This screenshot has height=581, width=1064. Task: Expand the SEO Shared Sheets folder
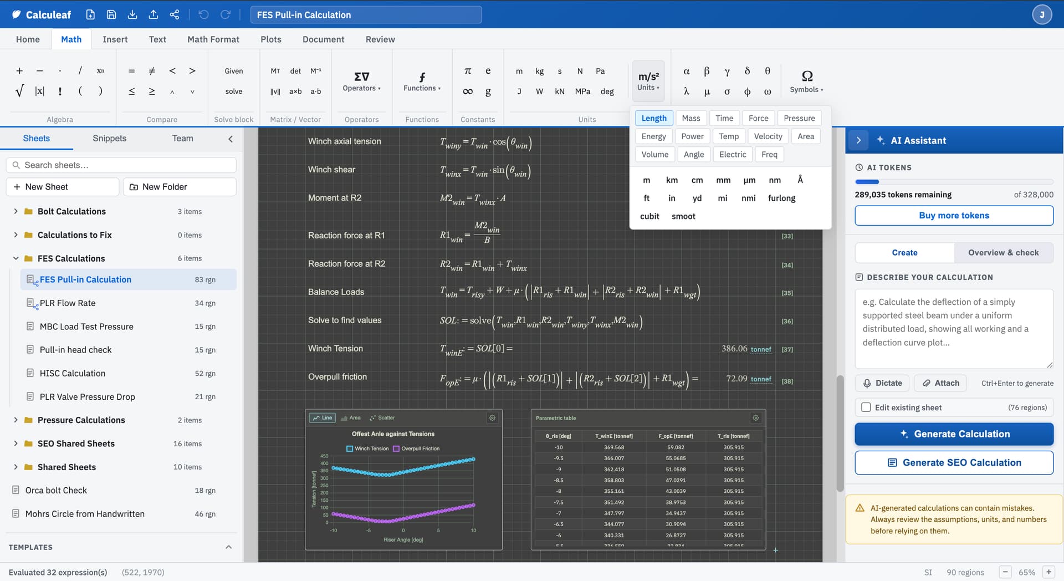pyautogui.click(x=16, y=444)
